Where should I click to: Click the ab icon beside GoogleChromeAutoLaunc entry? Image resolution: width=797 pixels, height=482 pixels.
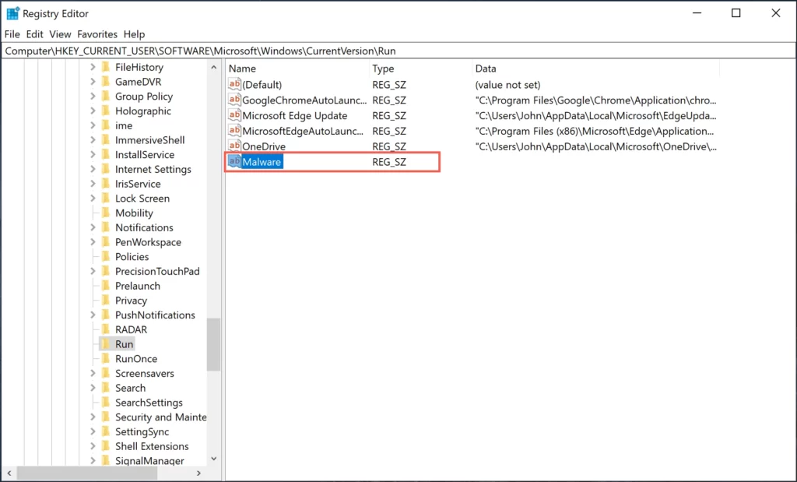coord(234,100)
